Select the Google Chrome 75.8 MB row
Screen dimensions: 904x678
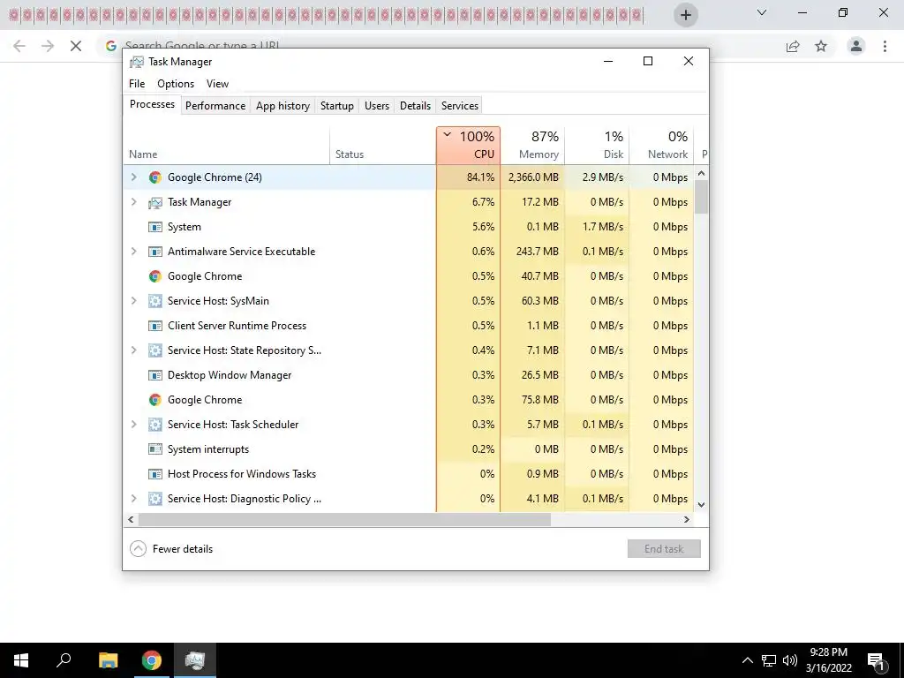tap(408, 400)
